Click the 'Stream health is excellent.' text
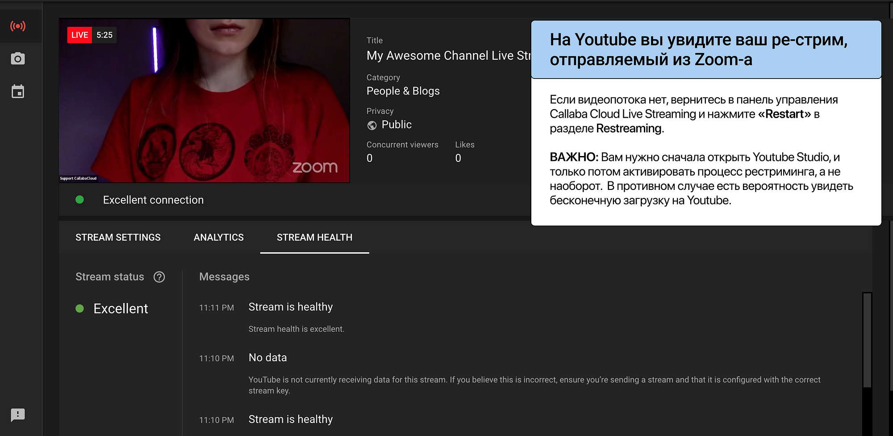Screen dimensions: 893x436 pos(296,329)
